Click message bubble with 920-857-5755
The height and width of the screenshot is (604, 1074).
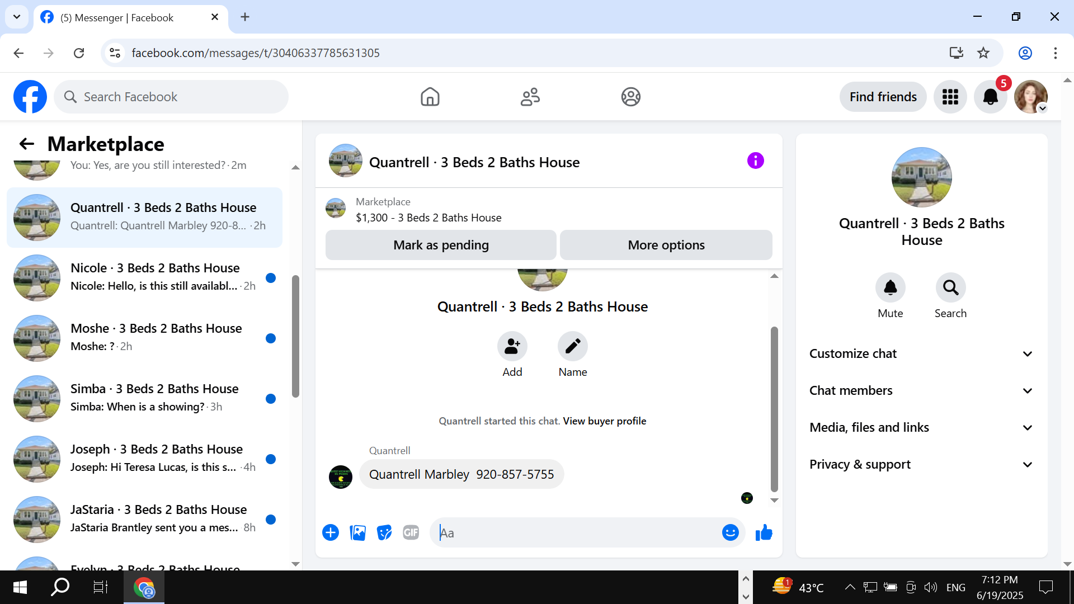click(461, 474)
